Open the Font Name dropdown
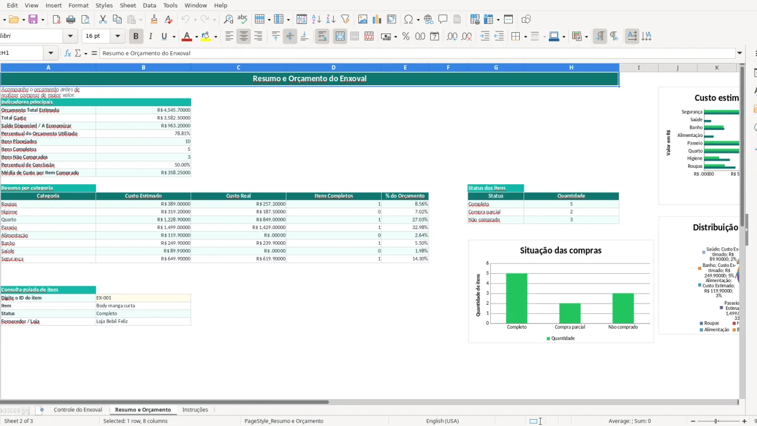757x426 pixels. click(71, 37)
